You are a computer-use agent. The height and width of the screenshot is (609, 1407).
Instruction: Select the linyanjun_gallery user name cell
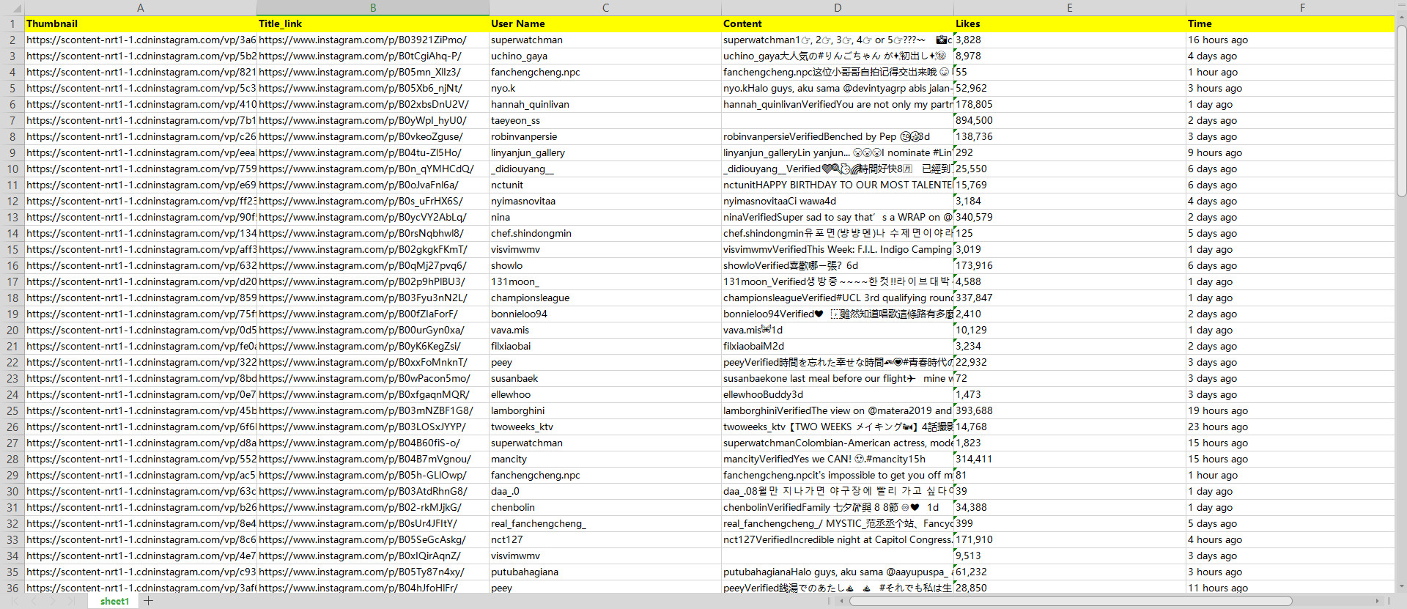click(605, 152)
